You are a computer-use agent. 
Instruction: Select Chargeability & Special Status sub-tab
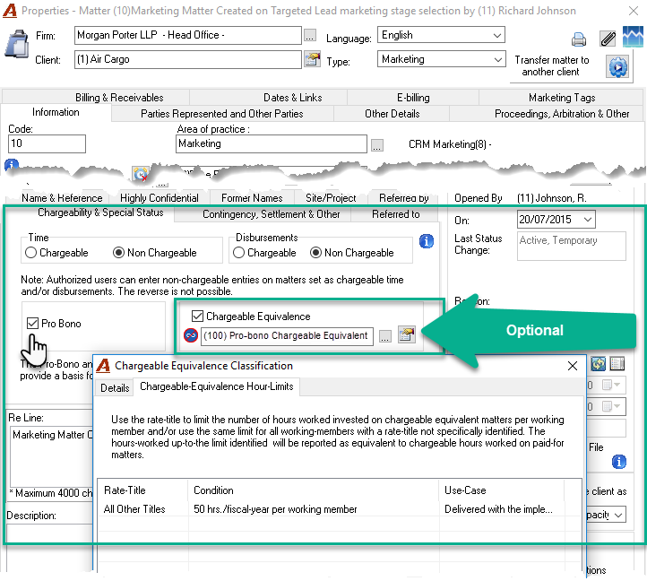pyautogui.click(x=100, y=212)
